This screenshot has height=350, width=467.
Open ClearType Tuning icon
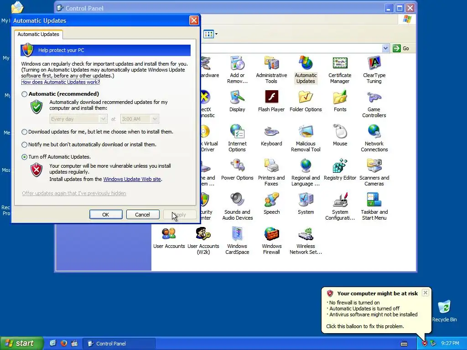pyautogui.click(x=374, y=70)
